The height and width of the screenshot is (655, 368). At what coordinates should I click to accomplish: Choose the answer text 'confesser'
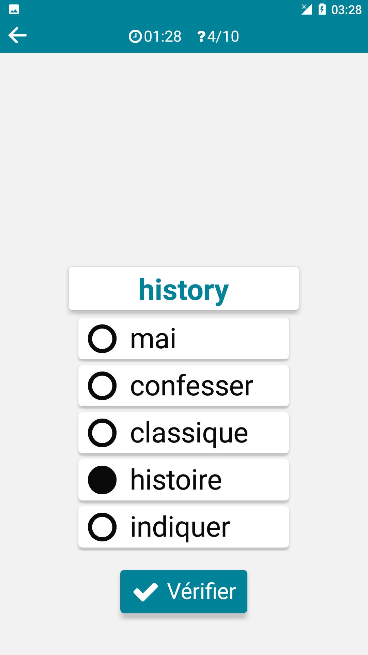pos(192,386)
